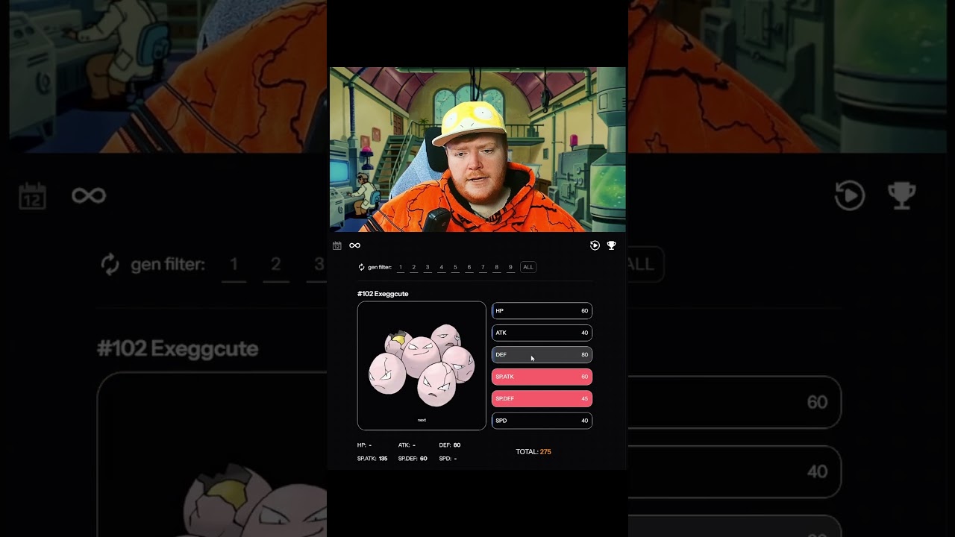The image size is (955, 537).
Task: Toggle gen filter 6
Action: 469,267
